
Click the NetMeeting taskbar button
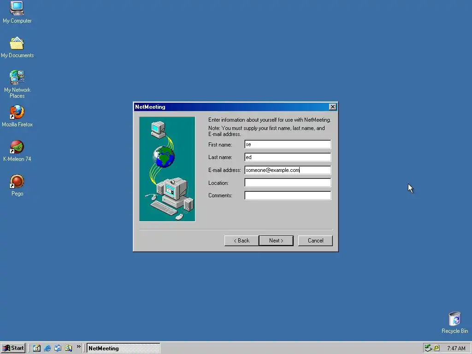click(x=123, y=348)
